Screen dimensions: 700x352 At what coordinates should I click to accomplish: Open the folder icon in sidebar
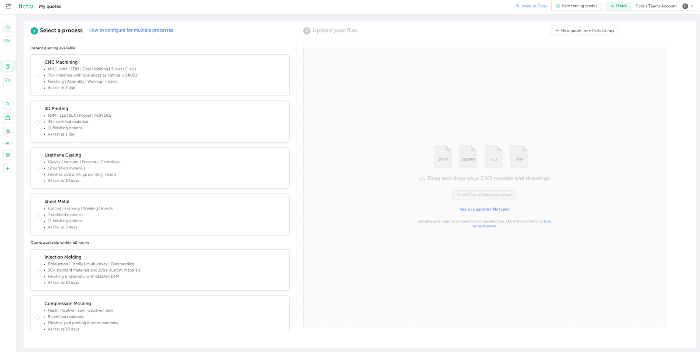pos(7,41)
